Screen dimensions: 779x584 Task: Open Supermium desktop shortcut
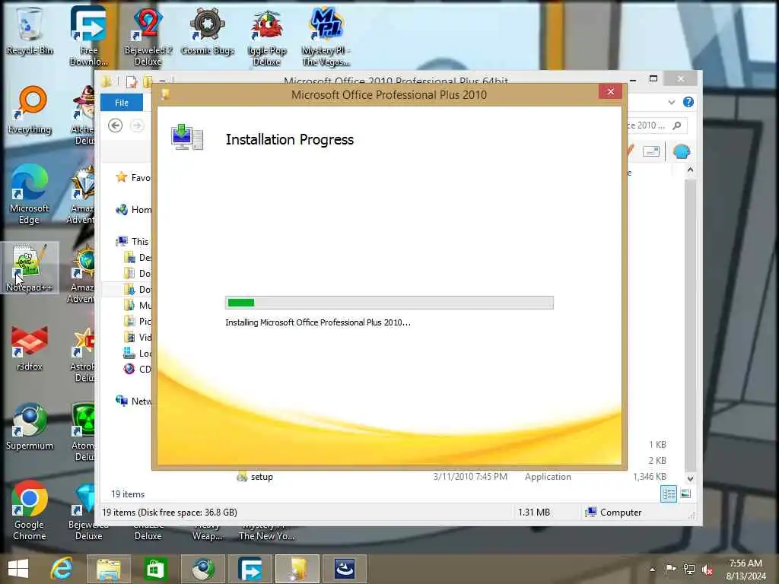coord(30,427)
